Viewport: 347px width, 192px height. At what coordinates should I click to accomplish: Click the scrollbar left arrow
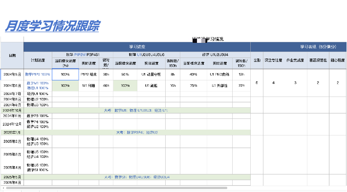[3, 188]
